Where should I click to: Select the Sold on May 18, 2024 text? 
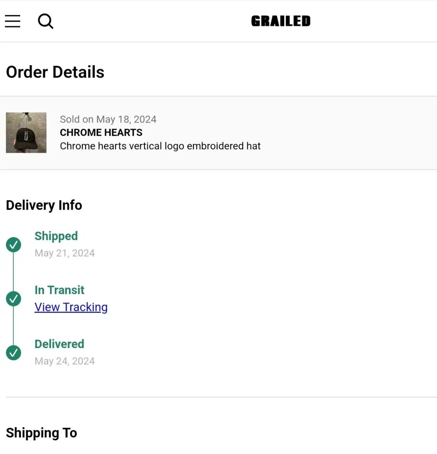108,119
